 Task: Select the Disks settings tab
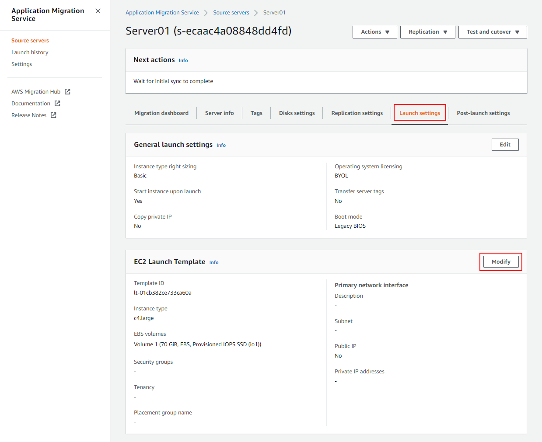coord(297,113)
